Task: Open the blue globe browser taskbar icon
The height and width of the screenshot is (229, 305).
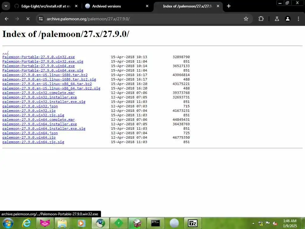Action: tap(100, 223)
